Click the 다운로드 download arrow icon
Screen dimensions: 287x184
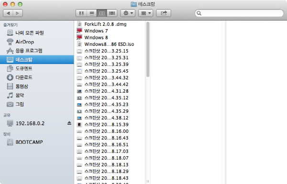coord(10,77)
